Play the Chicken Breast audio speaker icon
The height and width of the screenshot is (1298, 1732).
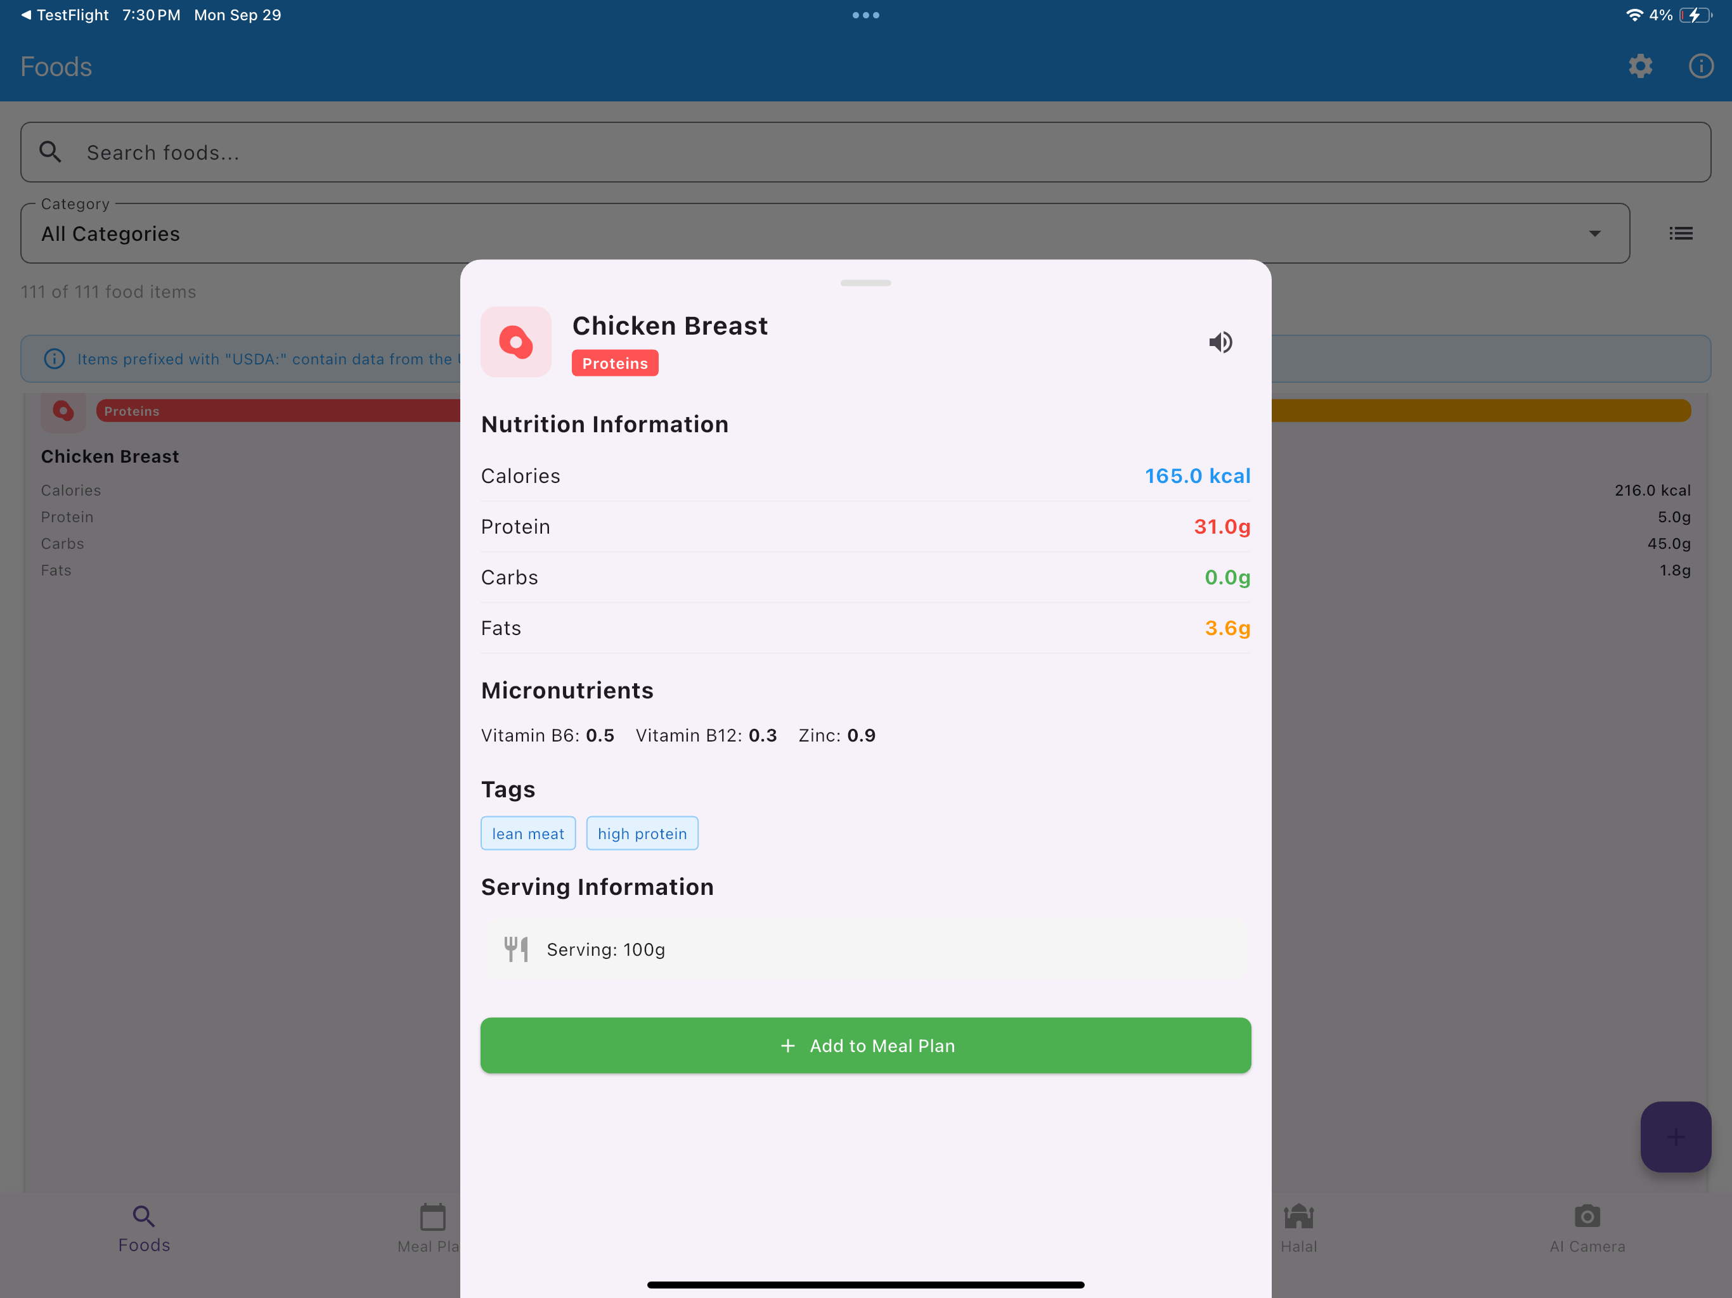(1220, 342)
